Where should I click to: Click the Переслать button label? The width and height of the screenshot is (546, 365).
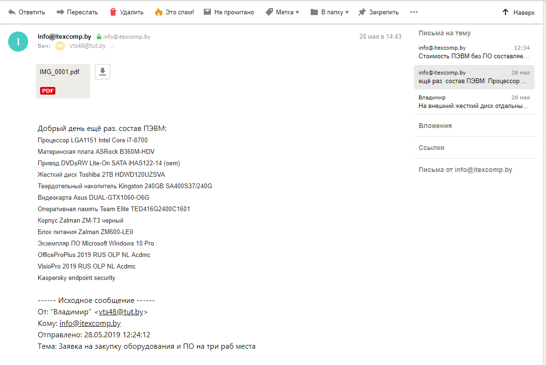[82, 12]
